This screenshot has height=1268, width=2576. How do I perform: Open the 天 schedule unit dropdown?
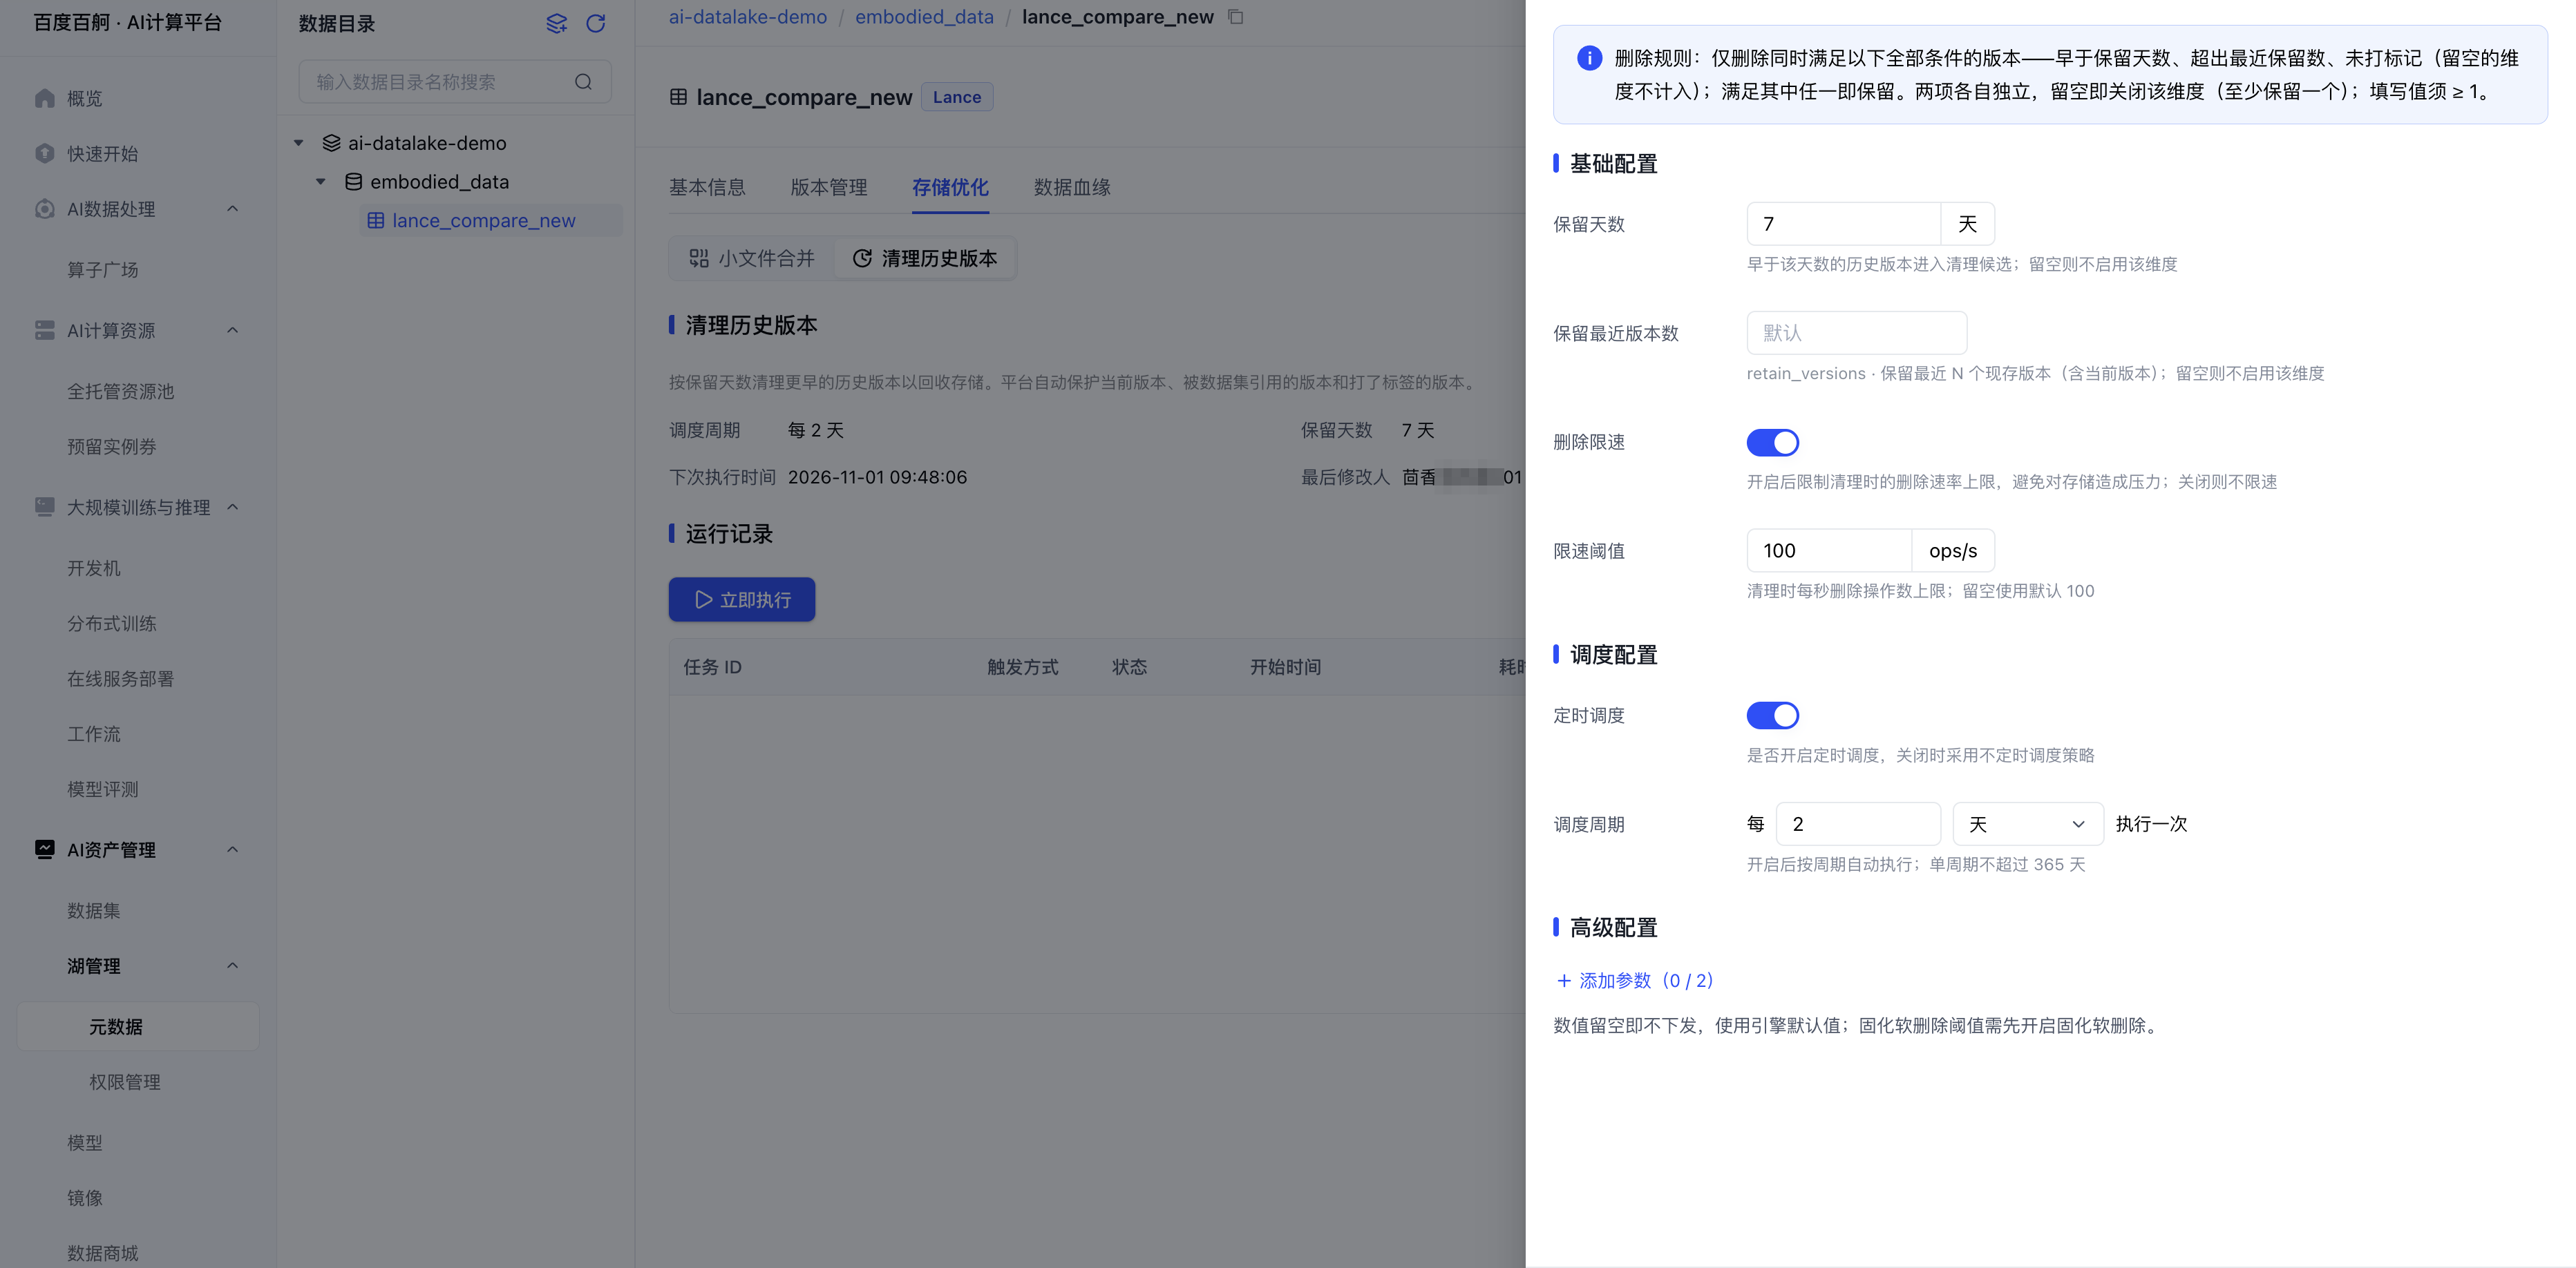point(2027,823)
